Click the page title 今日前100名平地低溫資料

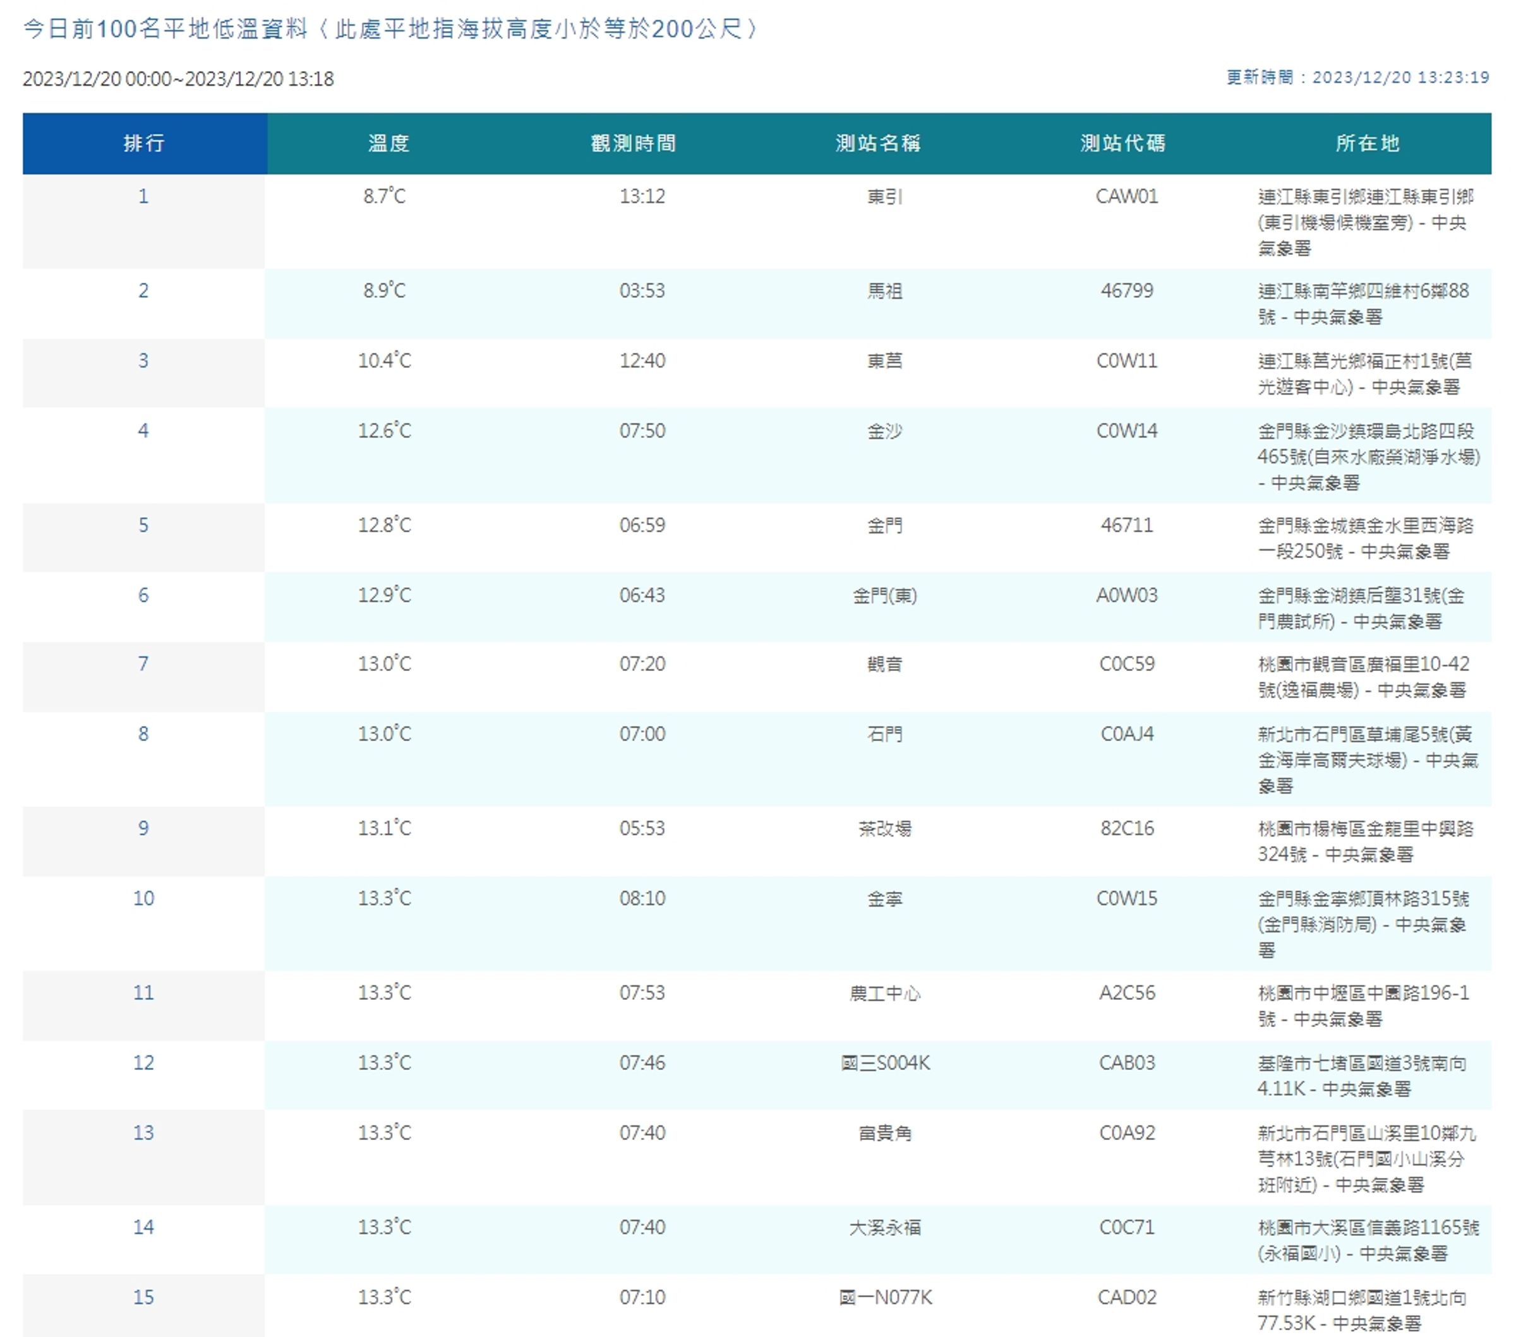pos(165,29)
